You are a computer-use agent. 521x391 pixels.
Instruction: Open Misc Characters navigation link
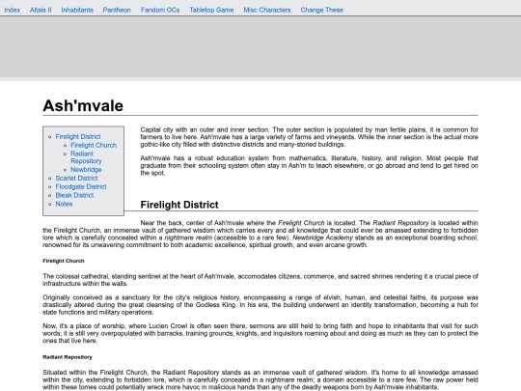pos(267,10)
